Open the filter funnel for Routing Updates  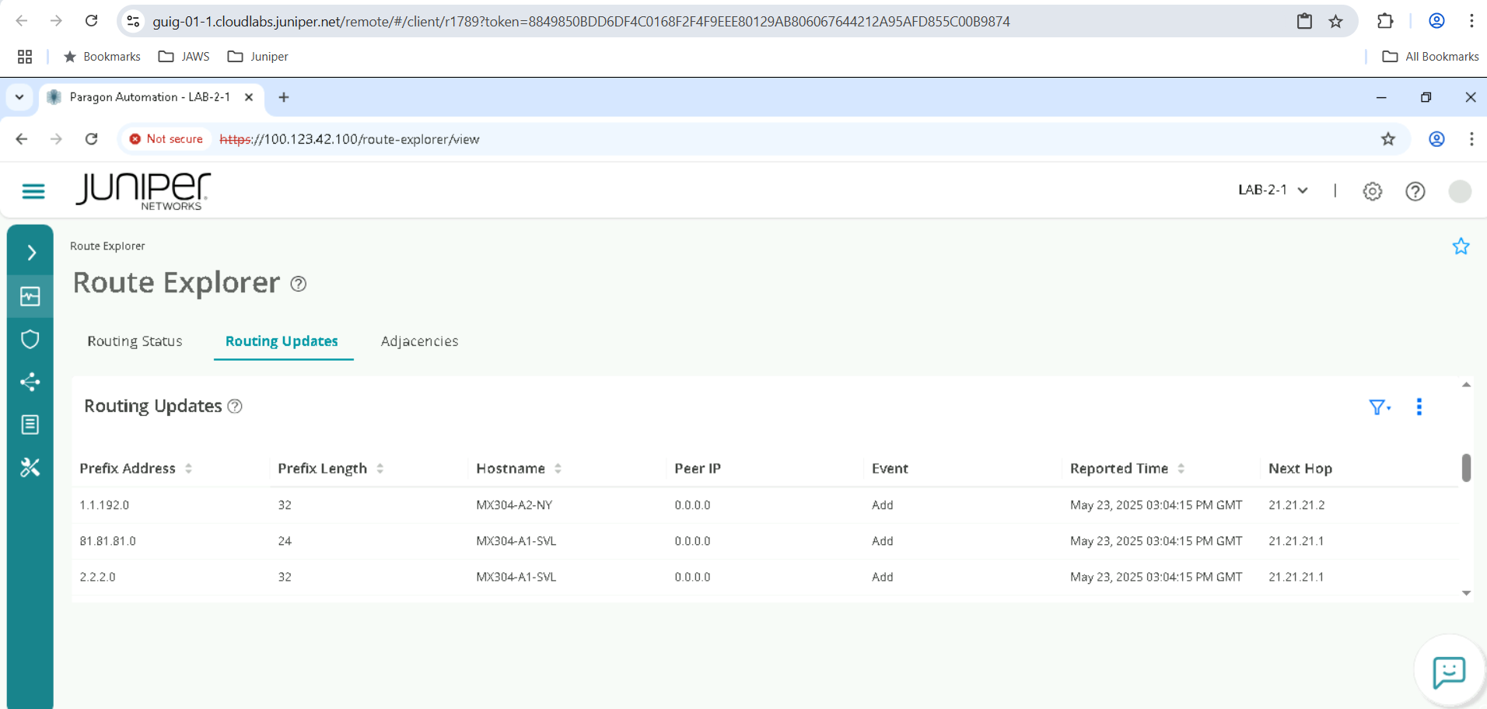(1378, 407)
